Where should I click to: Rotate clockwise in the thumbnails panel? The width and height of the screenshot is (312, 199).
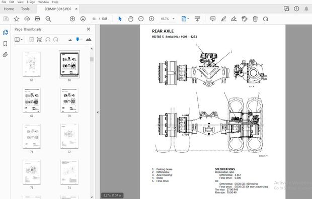coord(56,40)
